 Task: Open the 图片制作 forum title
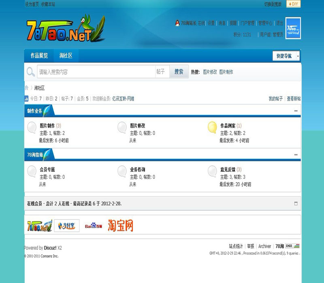tap(47, 126)
